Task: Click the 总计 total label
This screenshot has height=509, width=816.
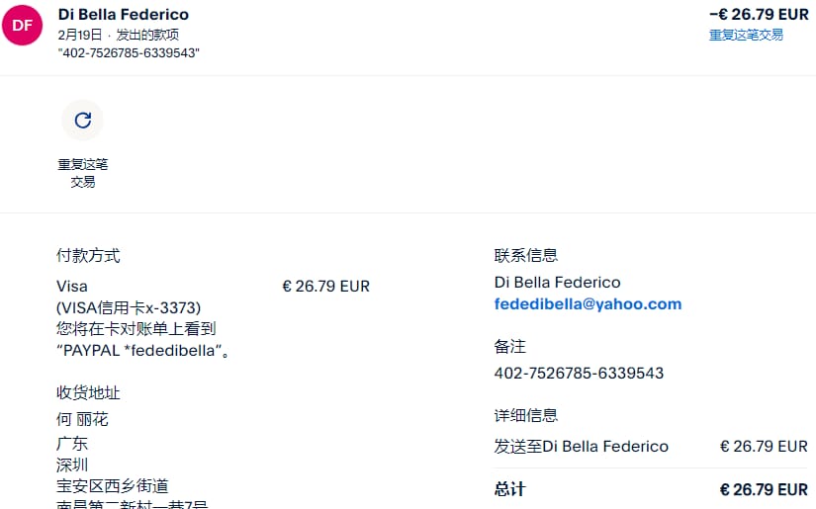Action: point(509,489)
